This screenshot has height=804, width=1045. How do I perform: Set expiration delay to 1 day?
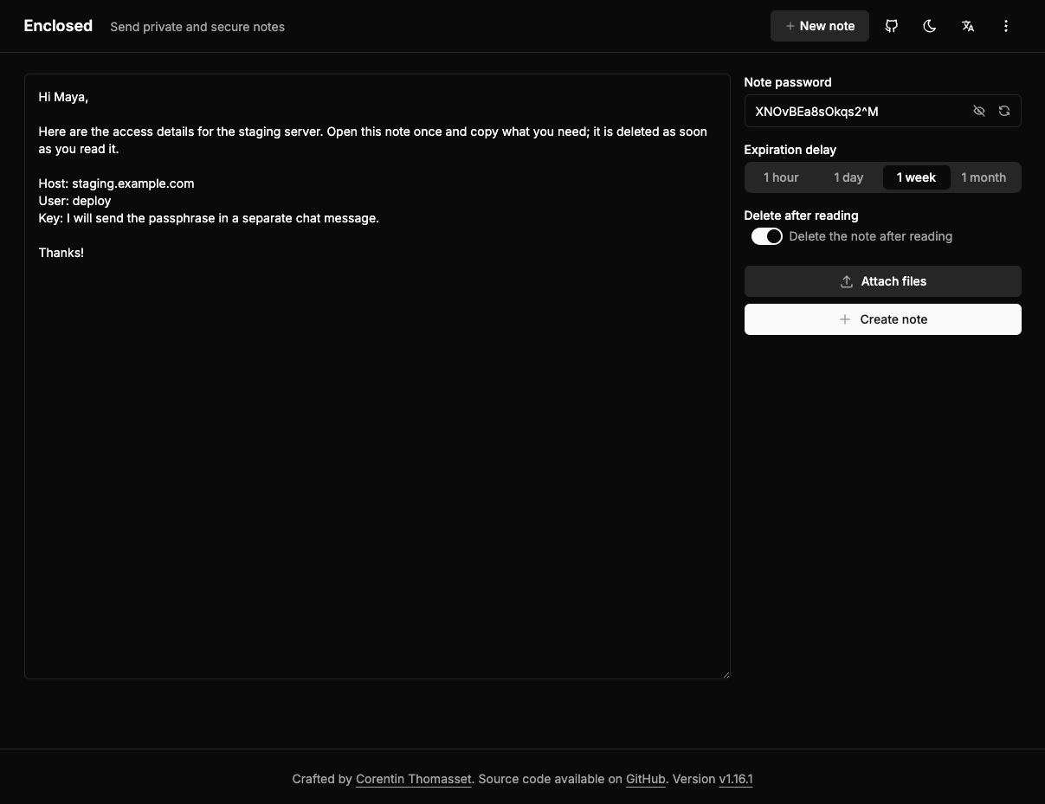[848, 177]
